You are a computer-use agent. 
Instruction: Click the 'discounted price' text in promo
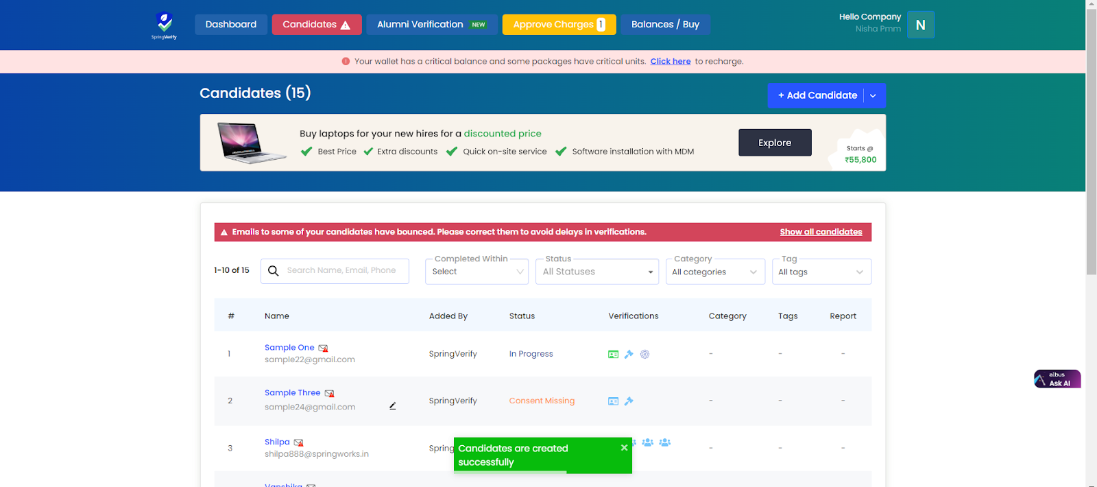tap(503, 134)
